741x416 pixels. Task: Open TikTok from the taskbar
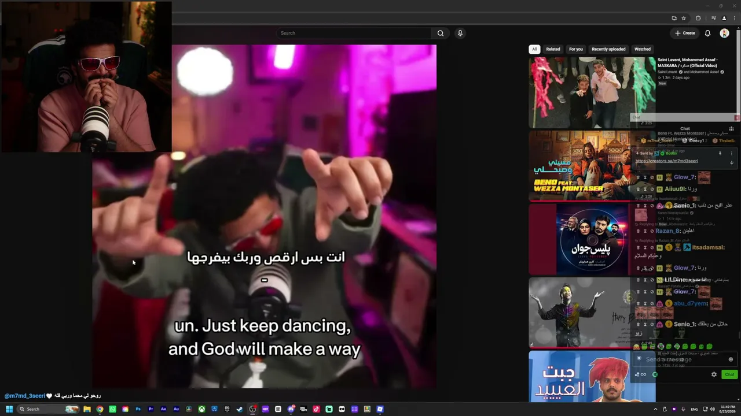316,409
